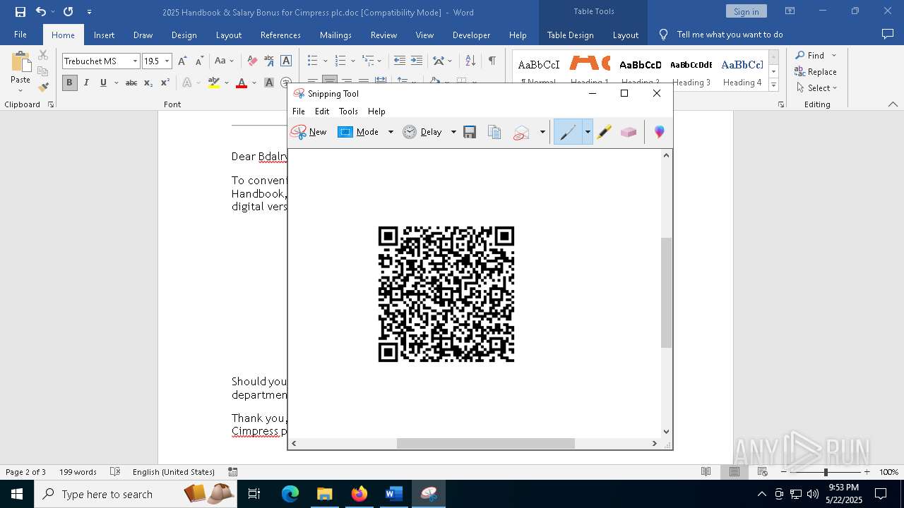Screen dimensions: 904x508
Task: Increase paragraph indent
Action: point(417,61)
